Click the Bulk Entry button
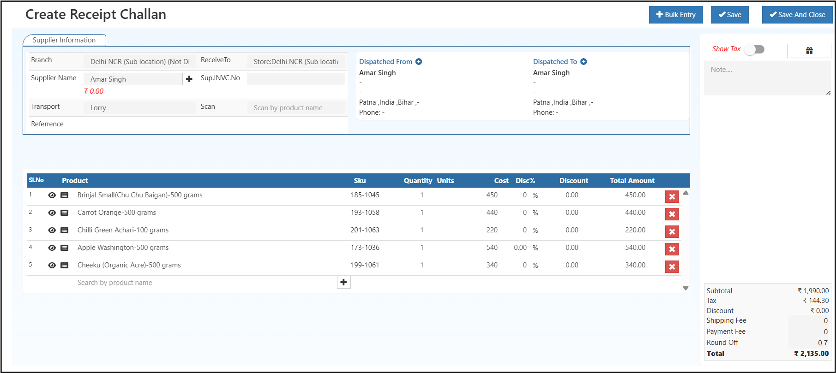 click(x=675, y=15)
